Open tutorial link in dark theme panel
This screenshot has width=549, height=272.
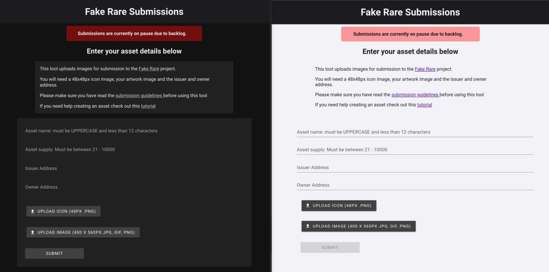click(148, 106)
